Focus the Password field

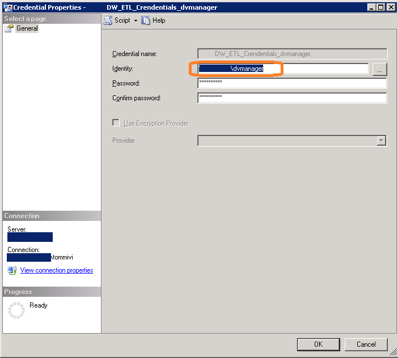[x=292, y=83]
